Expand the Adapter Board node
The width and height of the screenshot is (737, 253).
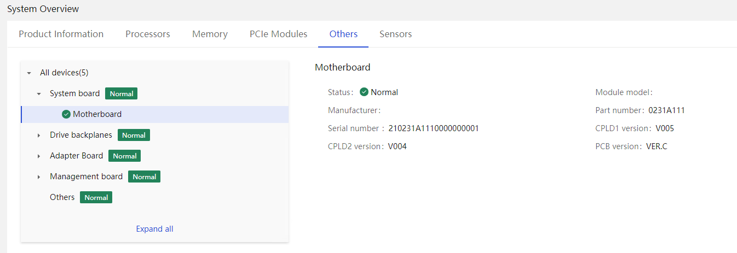click(39, 156)
